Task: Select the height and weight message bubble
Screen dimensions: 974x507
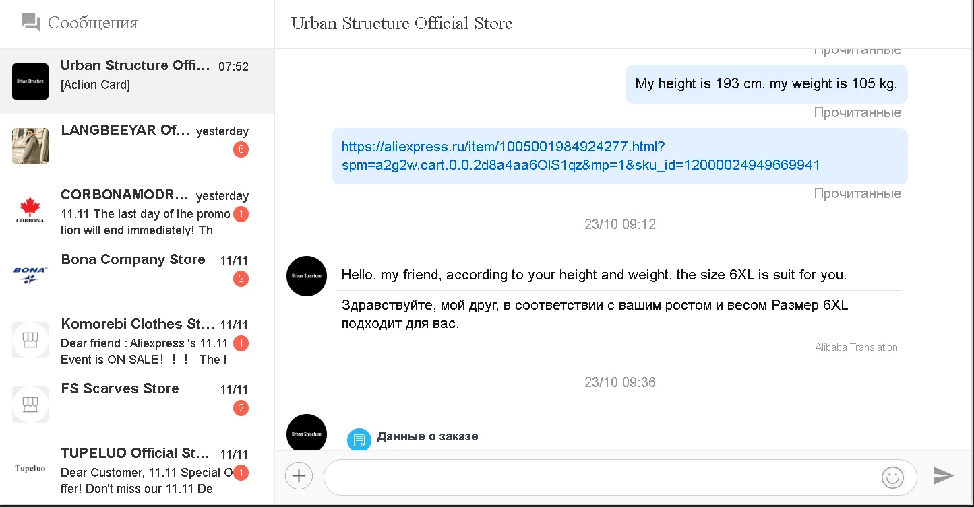Action: (x=766, y=84)
